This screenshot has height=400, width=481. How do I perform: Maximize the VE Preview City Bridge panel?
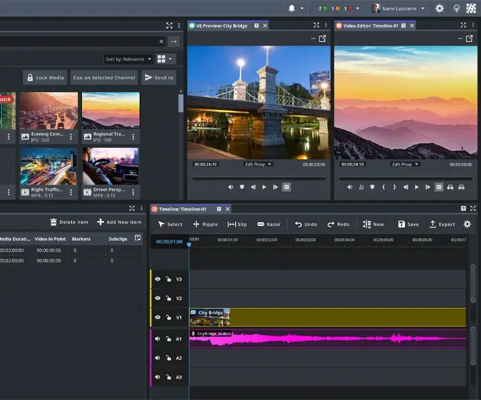[316, 26]
